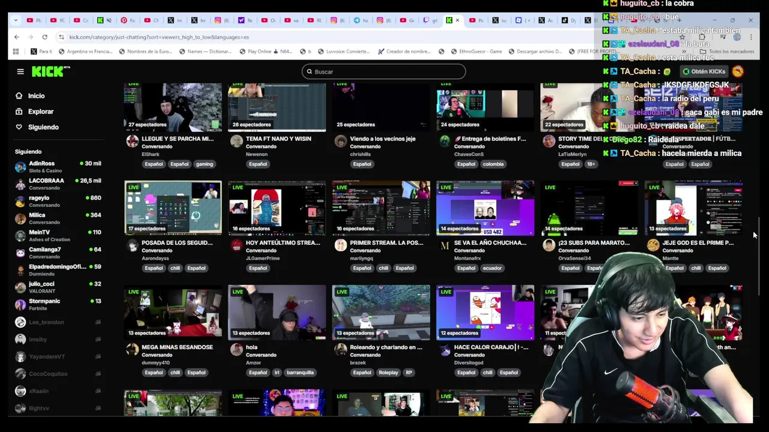Switch to the Telegram browser tab
769x432 pixels.
coord(360,20)
